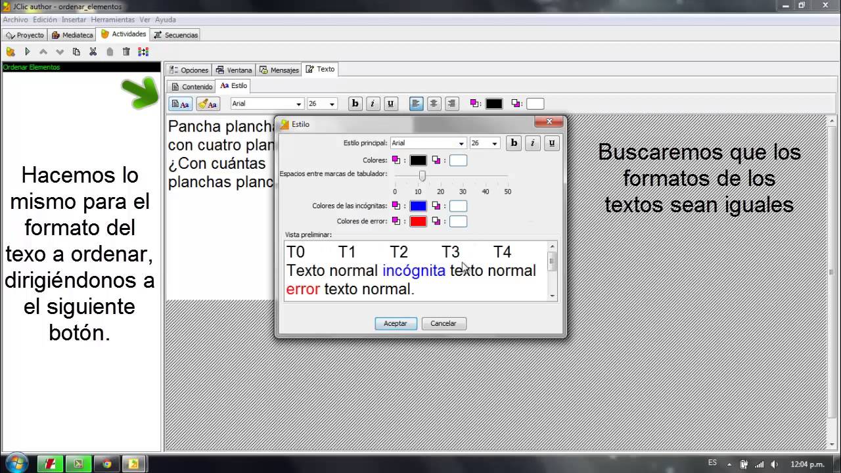This screenshot has width=841, height=473.
Task: Toggle underline in the main style toolbar
Action: [x=391, y=103]
